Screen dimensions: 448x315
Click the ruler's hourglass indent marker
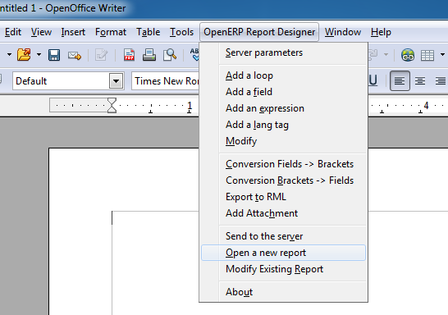click(112, 105)
